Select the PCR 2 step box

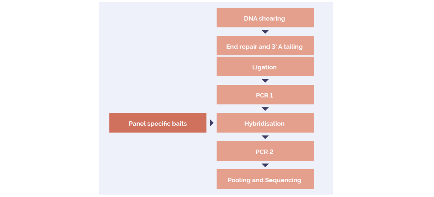[265, 151]
